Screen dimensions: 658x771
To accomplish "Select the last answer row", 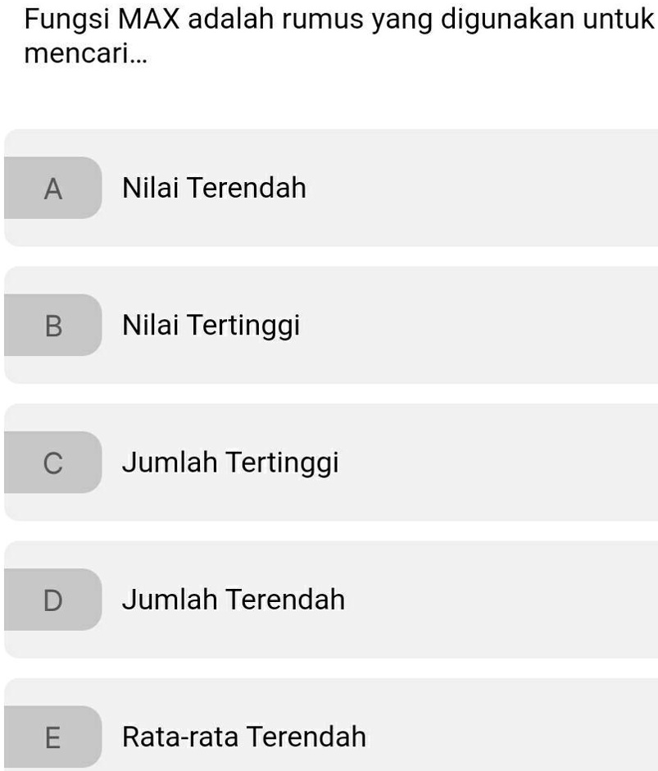I will tap(328, 736).
